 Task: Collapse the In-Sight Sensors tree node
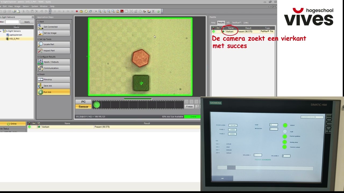1,31
